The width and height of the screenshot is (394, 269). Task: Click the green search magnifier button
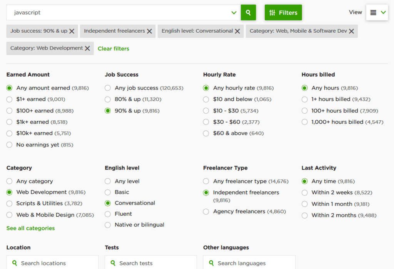(x=248, y=13)
